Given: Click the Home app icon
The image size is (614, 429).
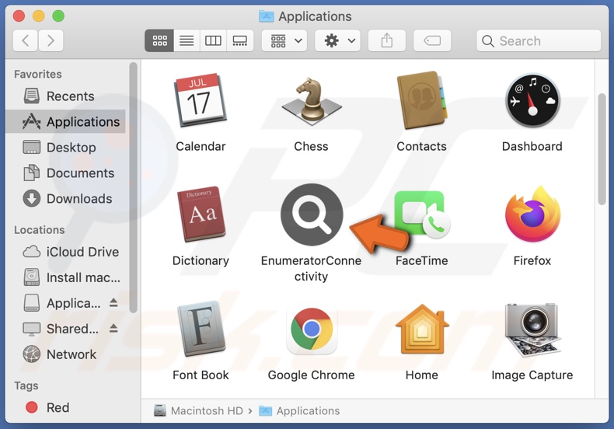Looking at the screenshot, I should coord(422,329).
